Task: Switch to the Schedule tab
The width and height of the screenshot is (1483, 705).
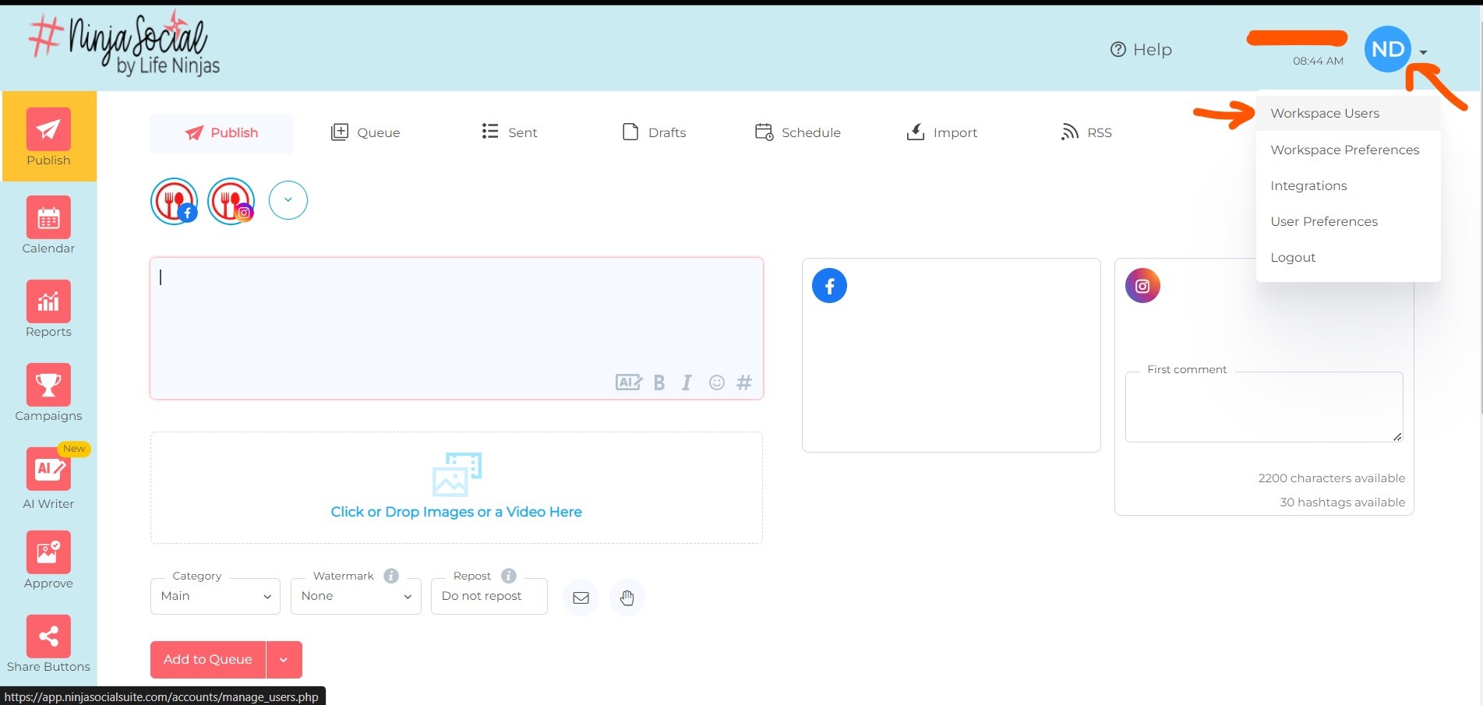Action: (x=797, y=132)
